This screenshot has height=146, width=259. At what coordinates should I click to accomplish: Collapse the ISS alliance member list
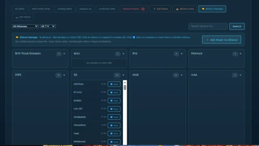click(123, 75)
